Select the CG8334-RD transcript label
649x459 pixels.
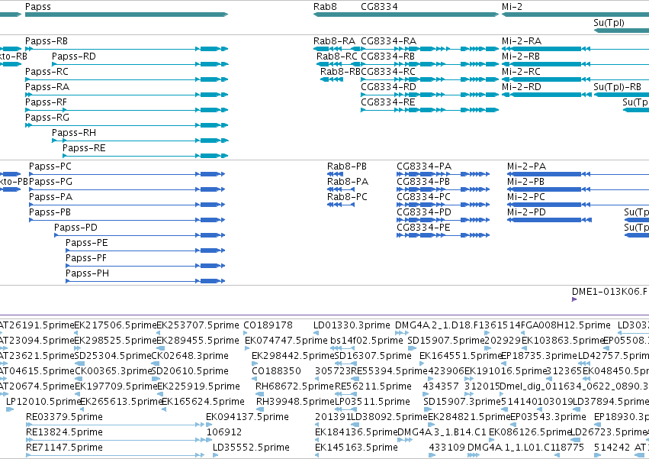pos(388,87)
